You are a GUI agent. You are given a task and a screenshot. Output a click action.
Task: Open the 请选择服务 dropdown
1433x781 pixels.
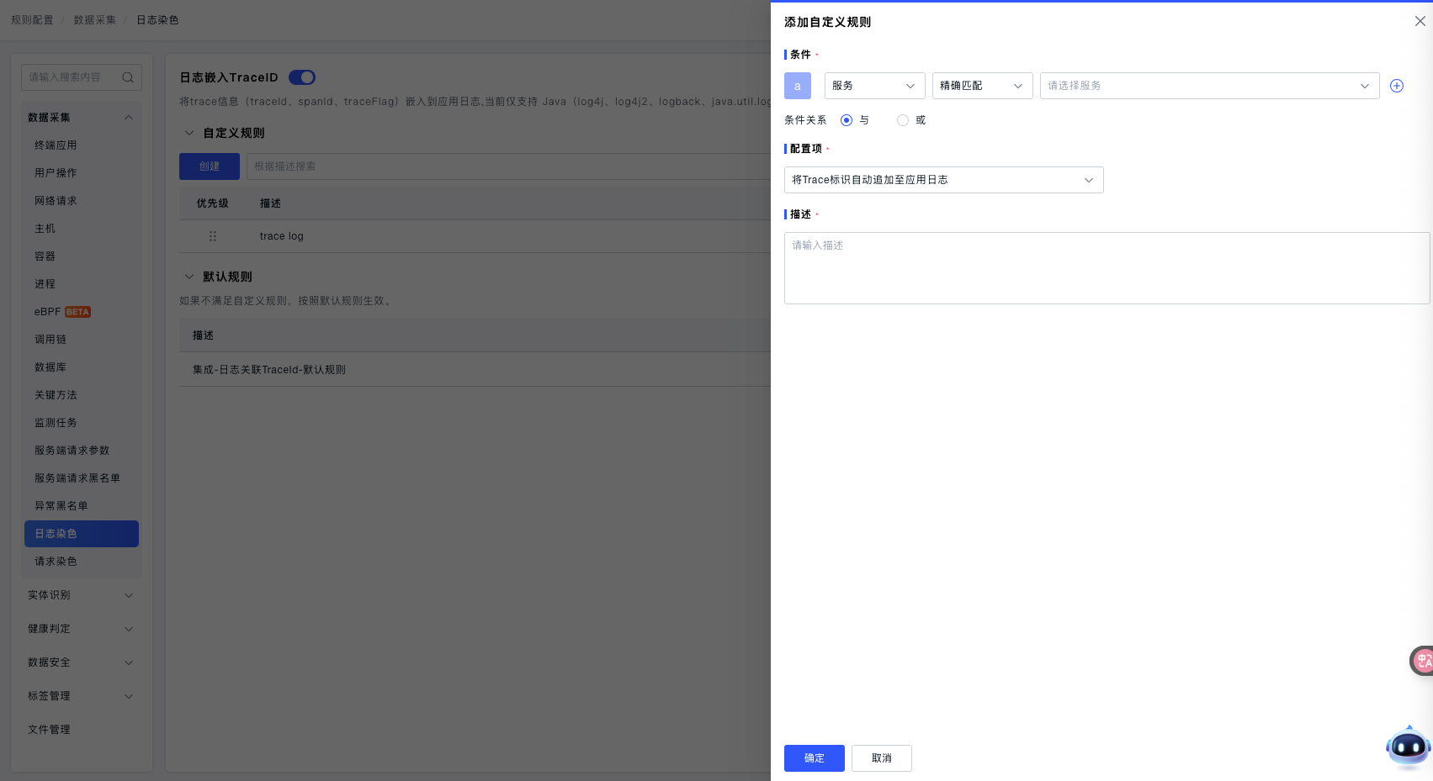tap(1209, 86)
